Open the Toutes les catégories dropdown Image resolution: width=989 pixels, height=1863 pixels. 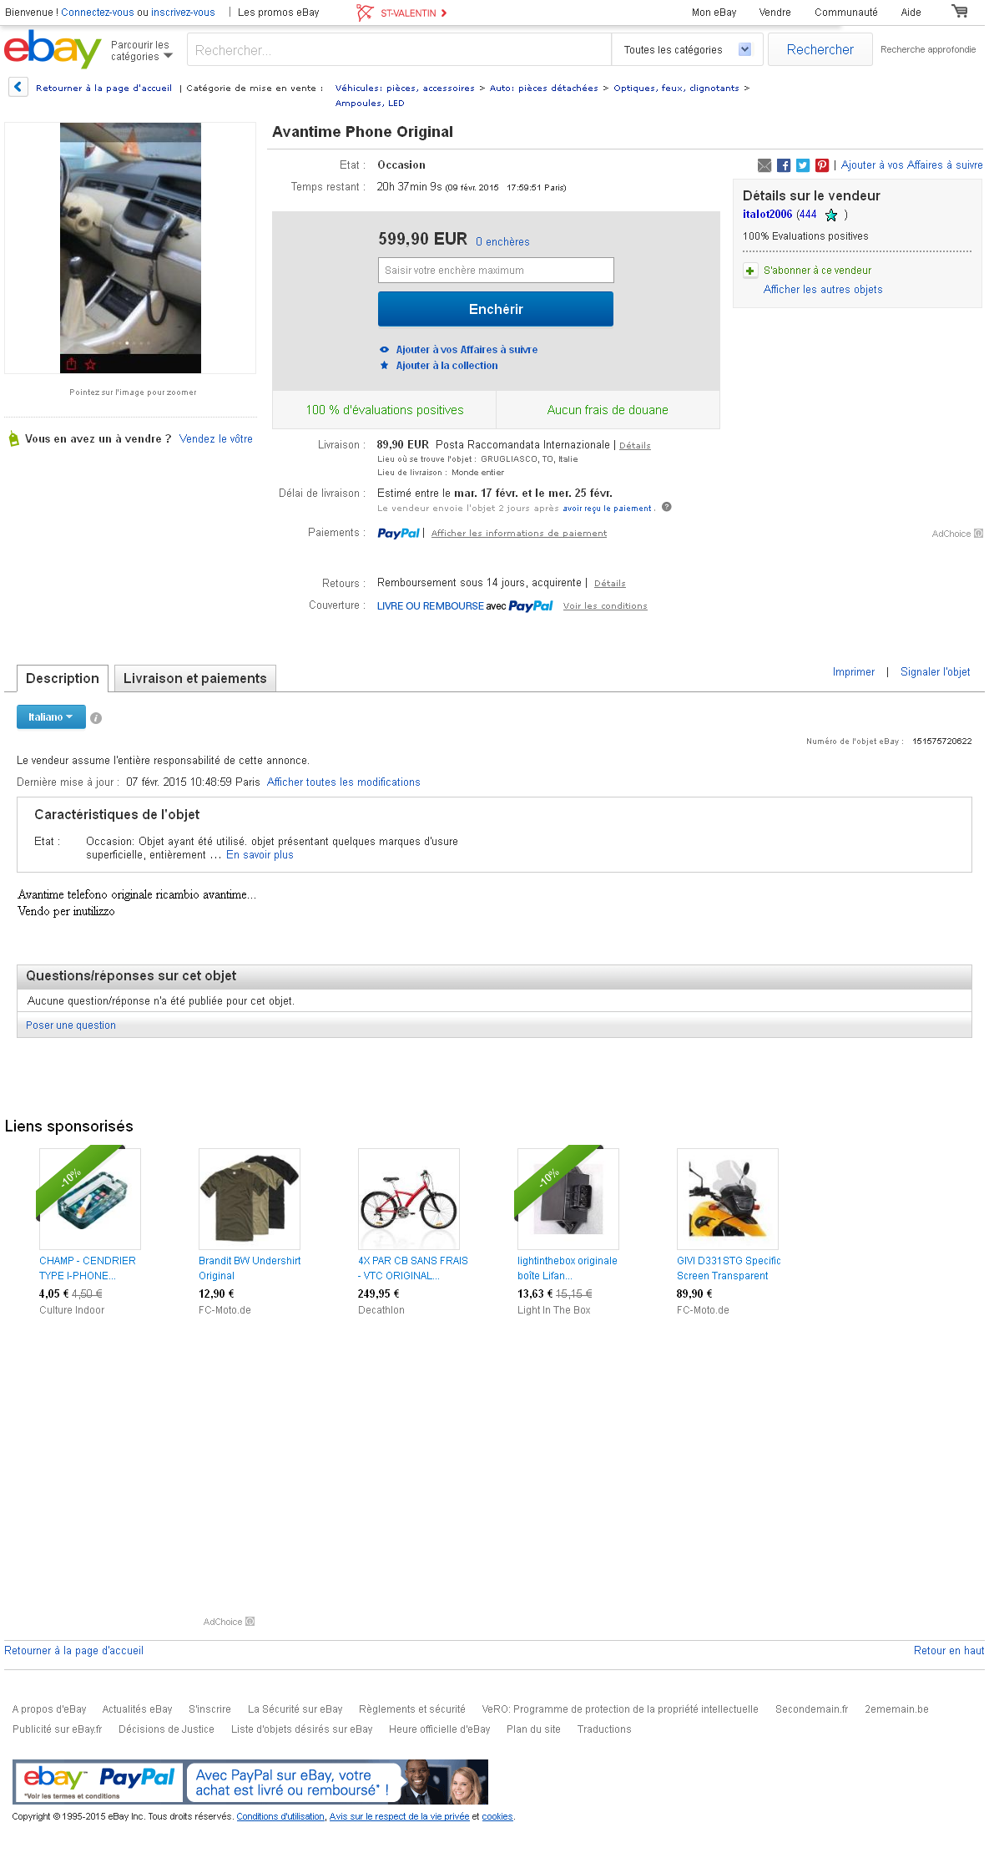click(687, 50)
